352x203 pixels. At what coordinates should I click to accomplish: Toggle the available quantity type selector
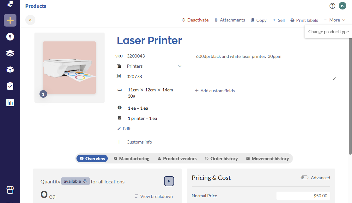coord(75,181)
